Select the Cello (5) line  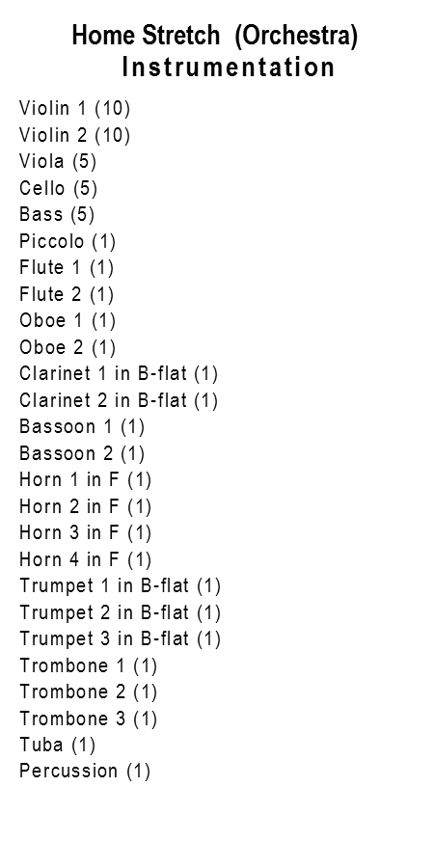58,188
